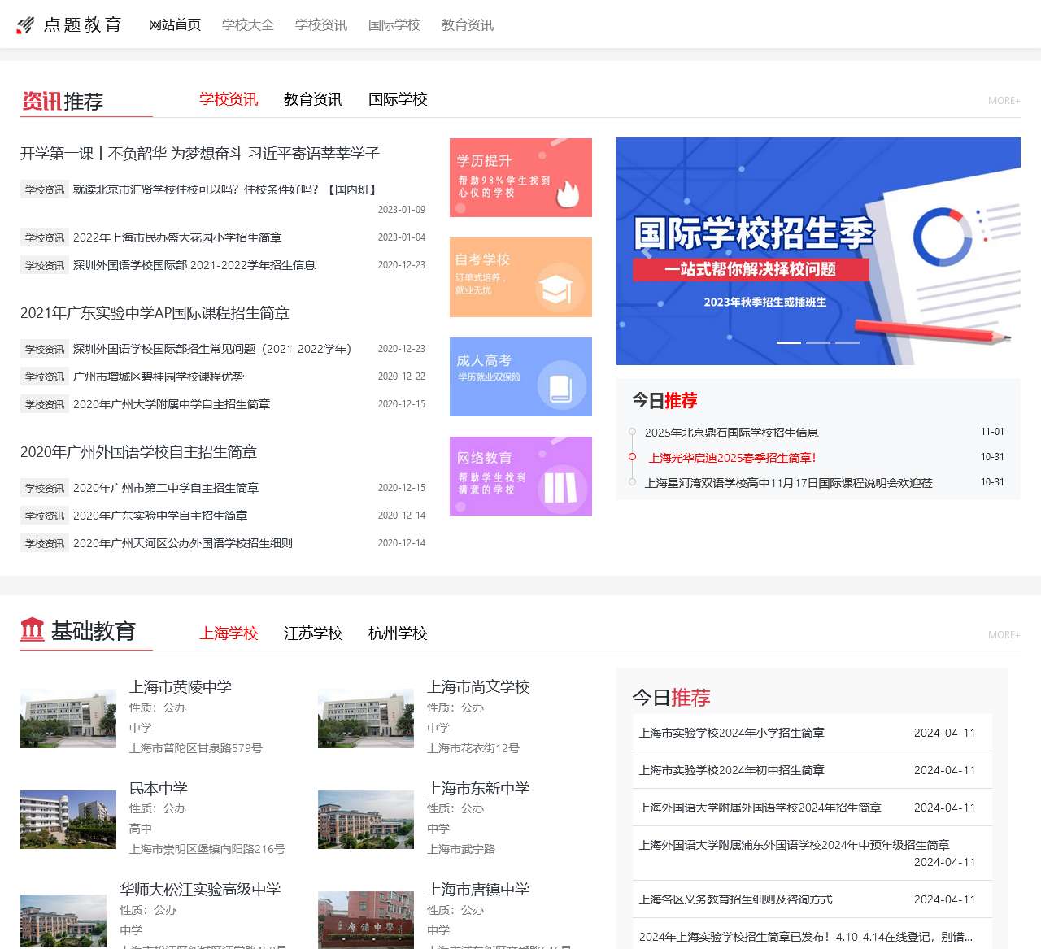
Task: Switch to the 江苏学校 tab
Action: pyautogui.click(x=312, y=633)
